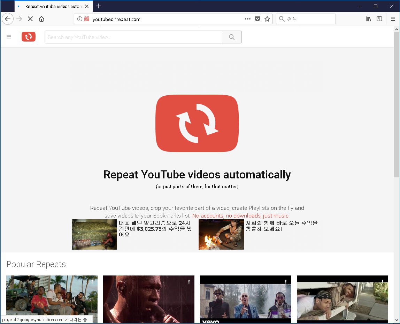Open the $3,025.73 algorithm ad text

point(155,229)
